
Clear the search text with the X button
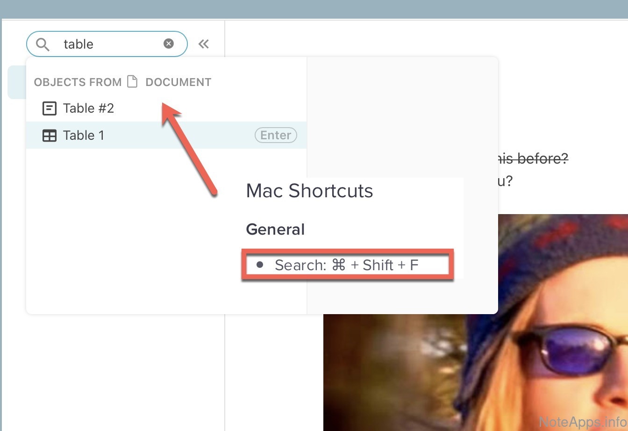169,43
